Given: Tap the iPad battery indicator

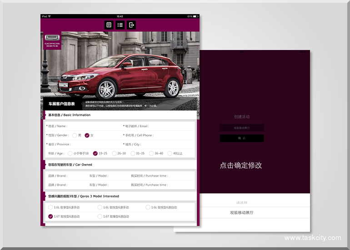Looking at the screenshot, I should pyautogui.click(x=196, y=16).
